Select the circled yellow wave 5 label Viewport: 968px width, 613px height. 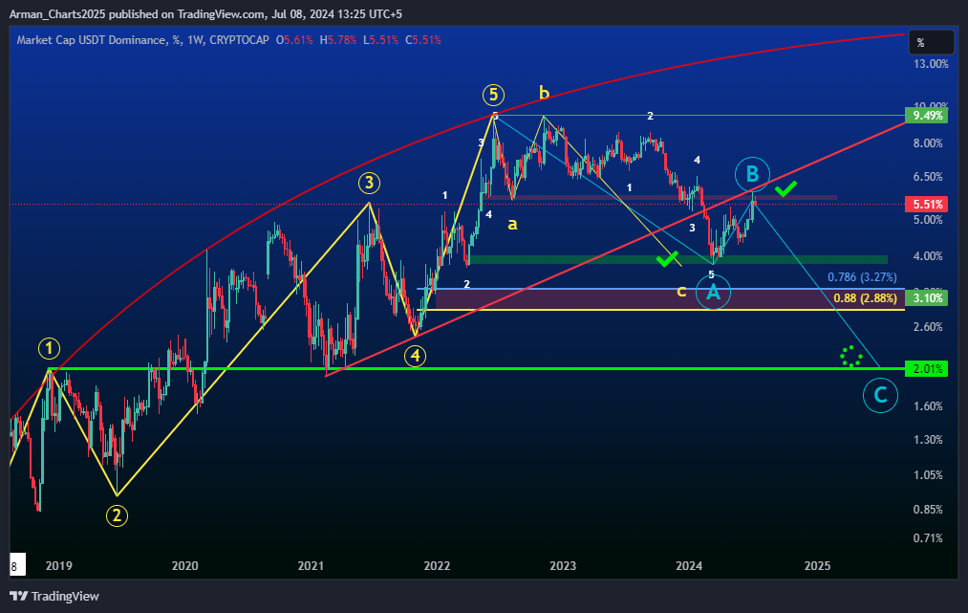click(493, 96)
